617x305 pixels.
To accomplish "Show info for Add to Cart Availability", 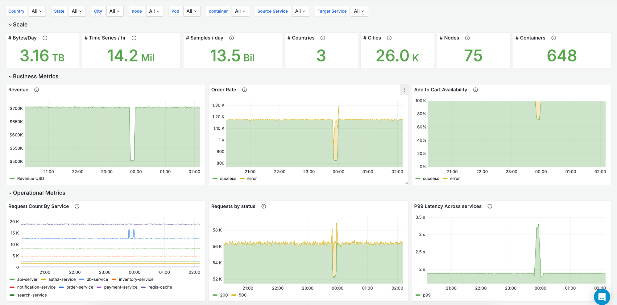I will click(476, 90).
